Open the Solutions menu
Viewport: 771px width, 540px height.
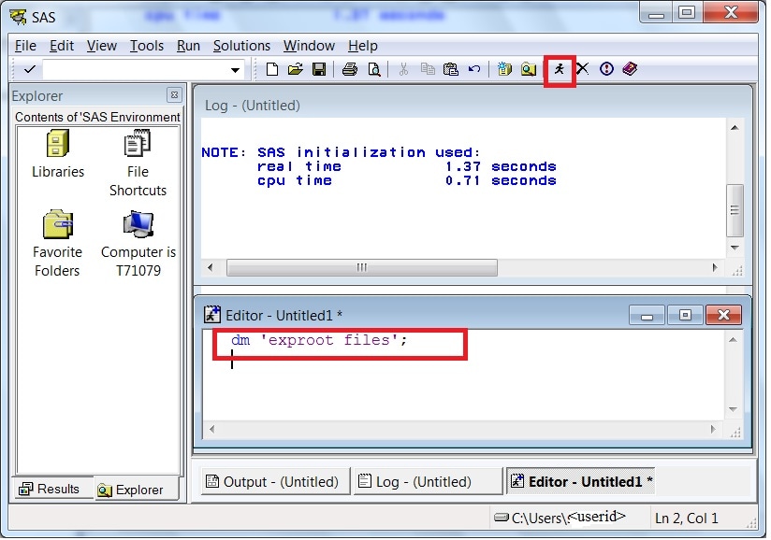241,45
